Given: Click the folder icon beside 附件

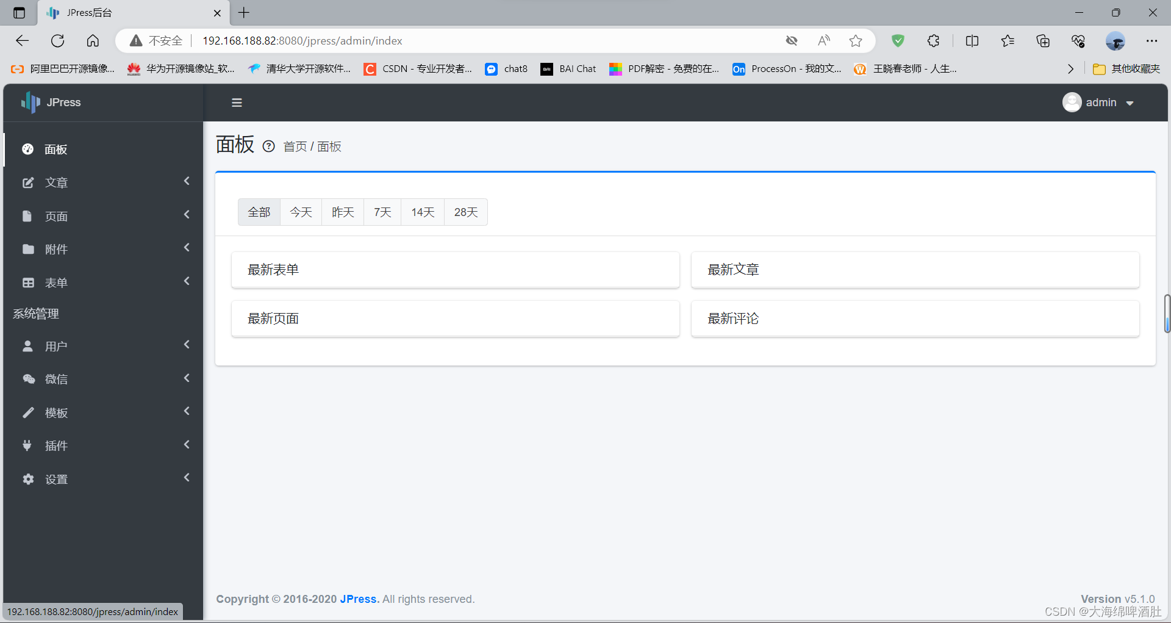Looking at the screenshot, I should click(28, 249).
